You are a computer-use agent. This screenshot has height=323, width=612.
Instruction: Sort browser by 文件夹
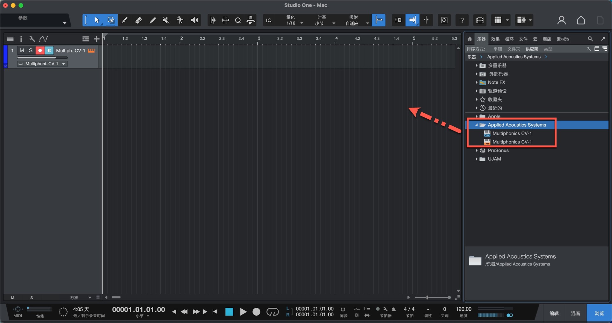click(514, 49)
